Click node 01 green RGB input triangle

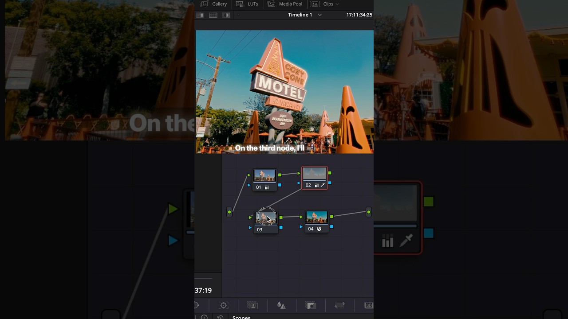249,175
